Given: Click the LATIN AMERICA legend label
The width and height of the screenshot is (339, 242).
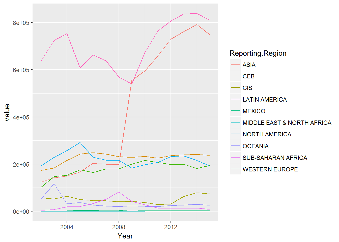Looking at the screenshot, I should [x=265, y=100].
